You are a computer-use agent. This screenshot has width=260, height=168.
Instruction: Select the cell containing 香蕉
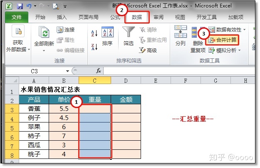pos(34,109)
